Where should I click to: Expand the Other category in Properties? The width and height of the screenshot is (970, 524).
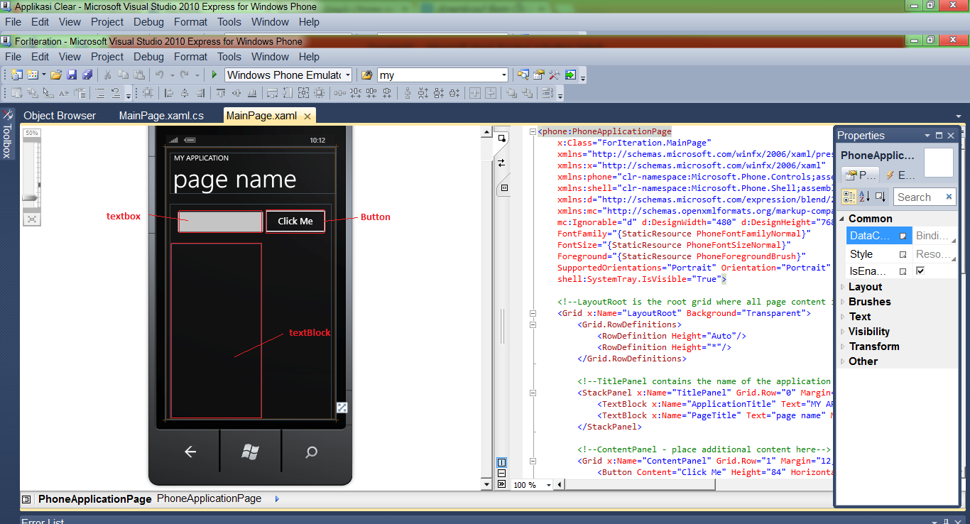pos(843,361)
